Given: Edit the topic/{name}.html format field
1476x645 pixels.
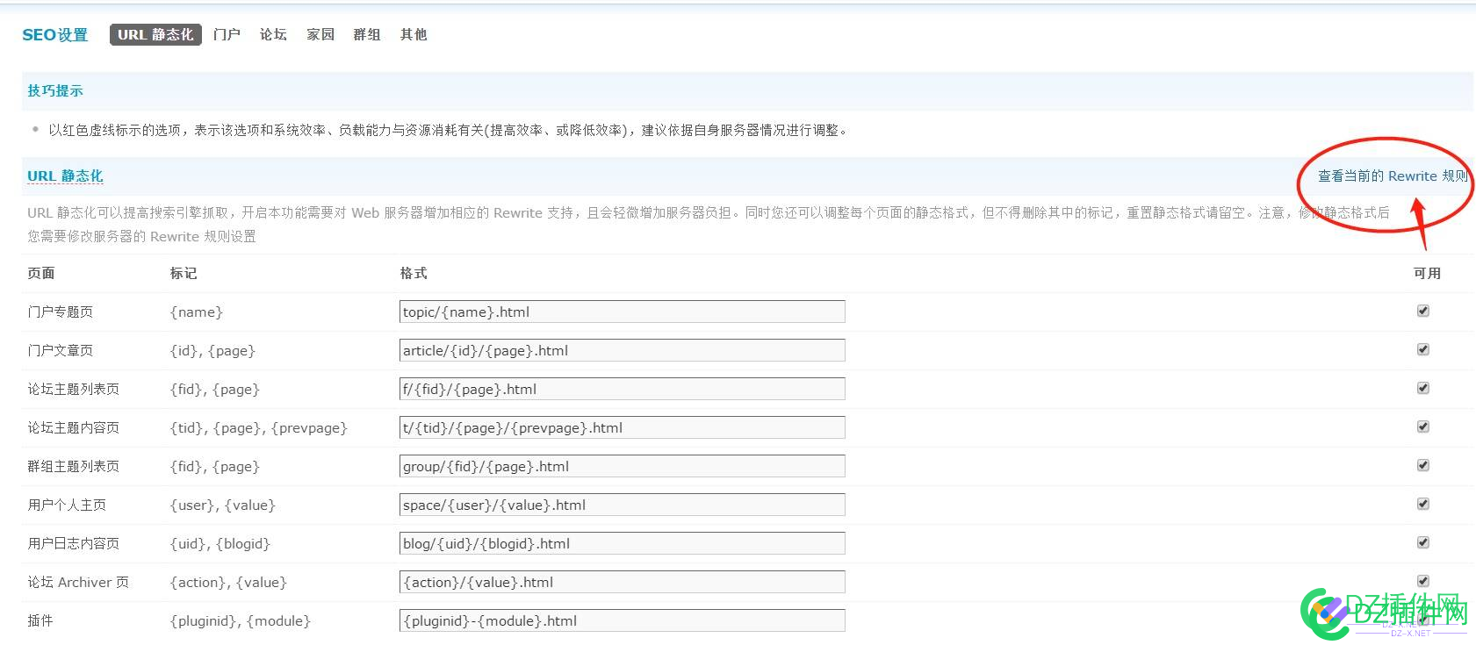Looking at the screenshot, I should point(623,312).
